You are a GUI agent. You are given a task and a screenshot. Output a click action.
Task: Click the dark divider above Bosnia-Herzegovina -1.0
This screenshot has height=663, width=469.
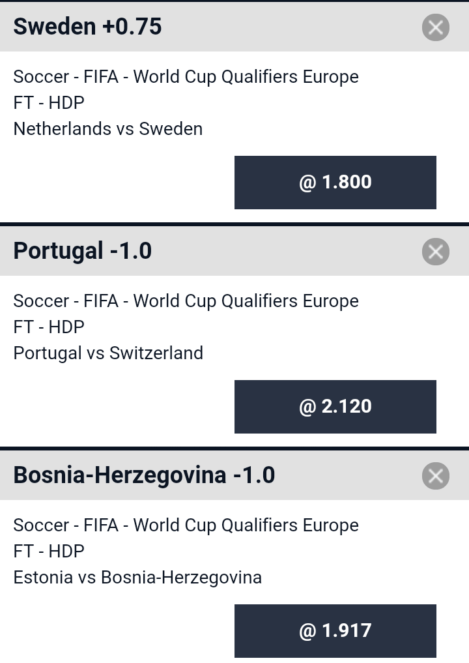[x=234, y=449]
